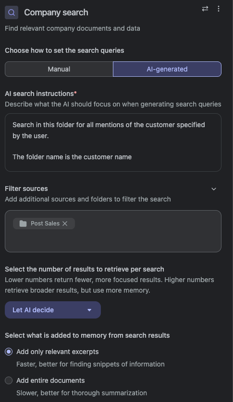Collapse the Filter sources section chevron
Image resolution: width=233 pixels, height=402 pixels.
coord(214,189)
